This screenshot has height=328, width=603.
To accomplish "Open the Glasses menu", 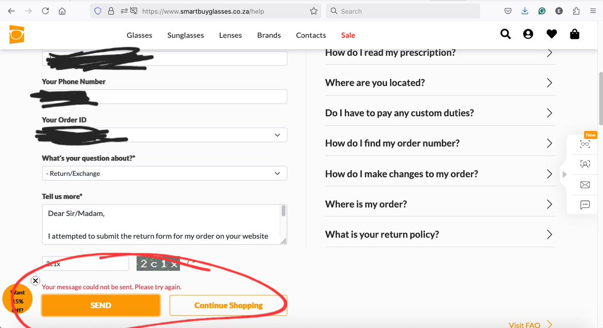I will 139,35.
